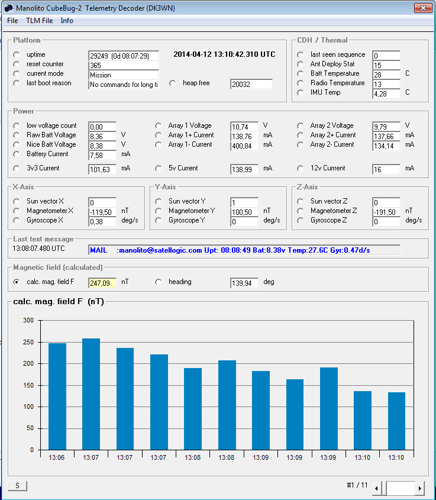
Task: Select the last seen sequence radio button
Action: (x=300, y=55)
